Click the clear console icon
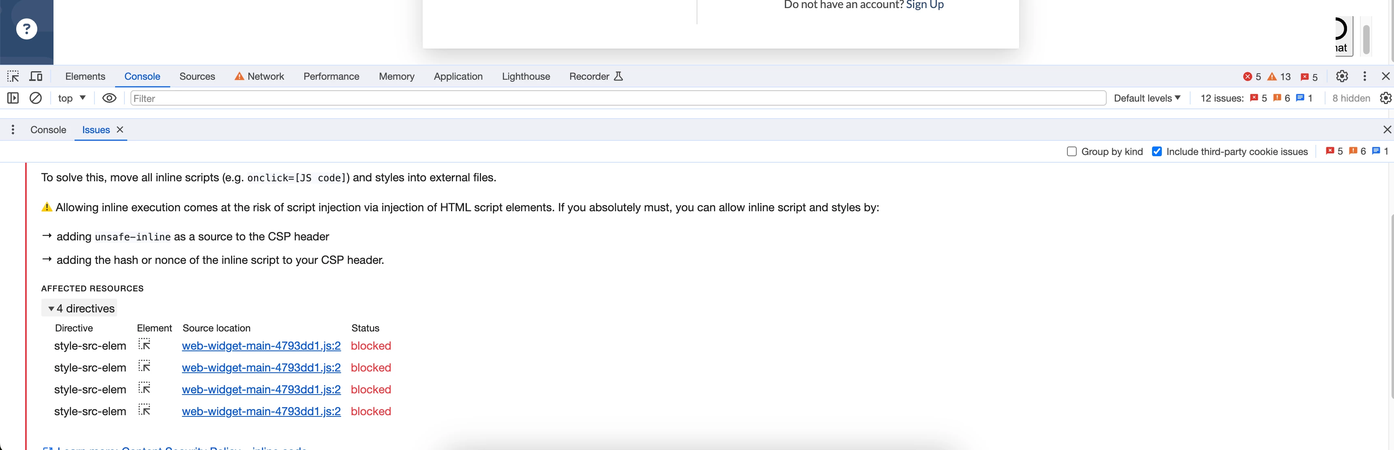This screenshot has width=1394, height=450. [x=36, y=98]
